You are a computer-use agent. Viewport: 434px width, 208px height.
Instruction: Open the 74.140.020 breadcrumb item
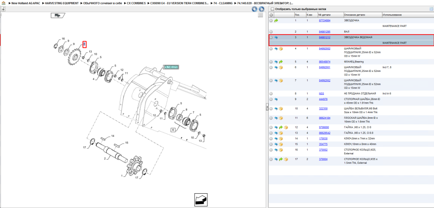click(264, 3)
